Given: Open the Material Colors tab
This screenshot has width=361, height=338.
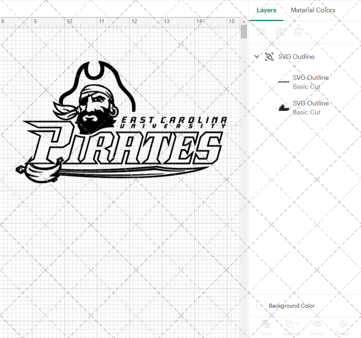Looking at the screenshot, I should 313,10.
